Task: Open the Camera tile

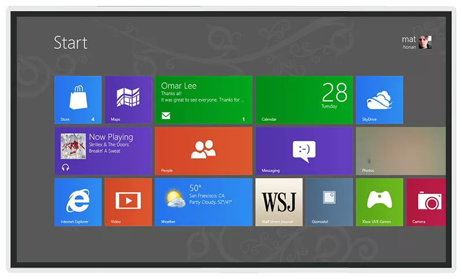Action: click(426, 202)
